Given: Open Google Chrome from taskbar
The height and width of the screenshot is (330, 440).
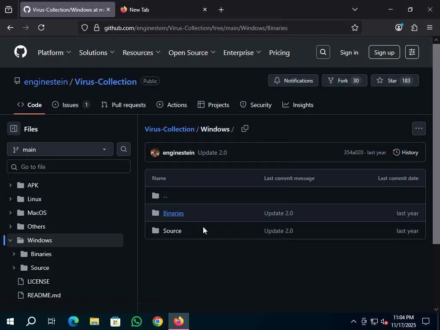Looking at the screenshot, I should [158, 321].
